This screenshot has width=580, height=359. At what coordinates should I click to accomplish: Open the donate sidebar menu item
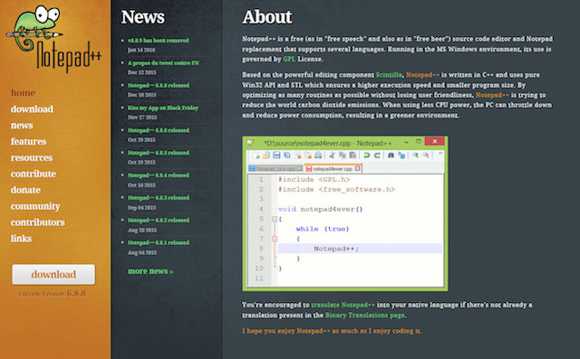25,190
